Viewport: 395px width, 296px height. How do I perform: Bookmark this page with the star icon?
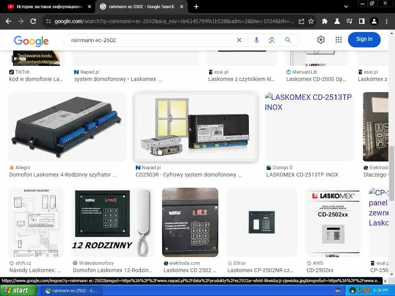tap(311, 22)
